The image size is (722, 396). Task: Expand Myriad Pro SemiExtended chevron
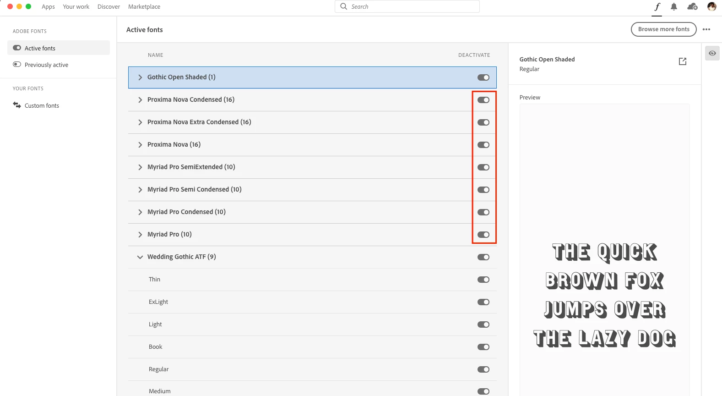coord(140,167)
